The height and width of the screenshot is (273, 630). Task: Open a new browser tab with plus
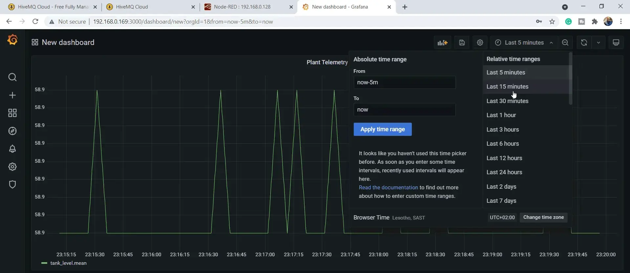pyautogui.click(x=405, y=7)
